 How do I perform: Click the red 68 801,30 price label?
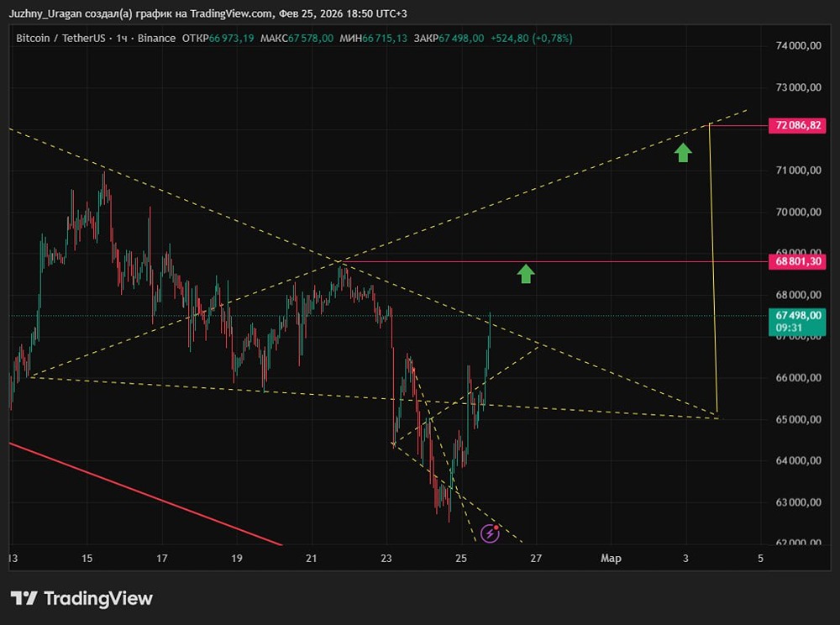click(x=797, y=261)
